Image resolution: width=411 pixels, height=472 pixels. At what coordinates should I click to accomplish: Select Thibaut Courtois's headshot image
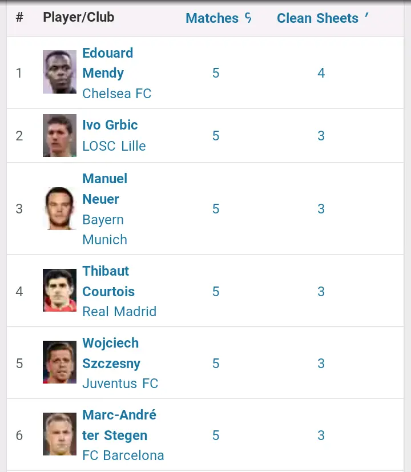pyautogui.click(x=59, y=291)
